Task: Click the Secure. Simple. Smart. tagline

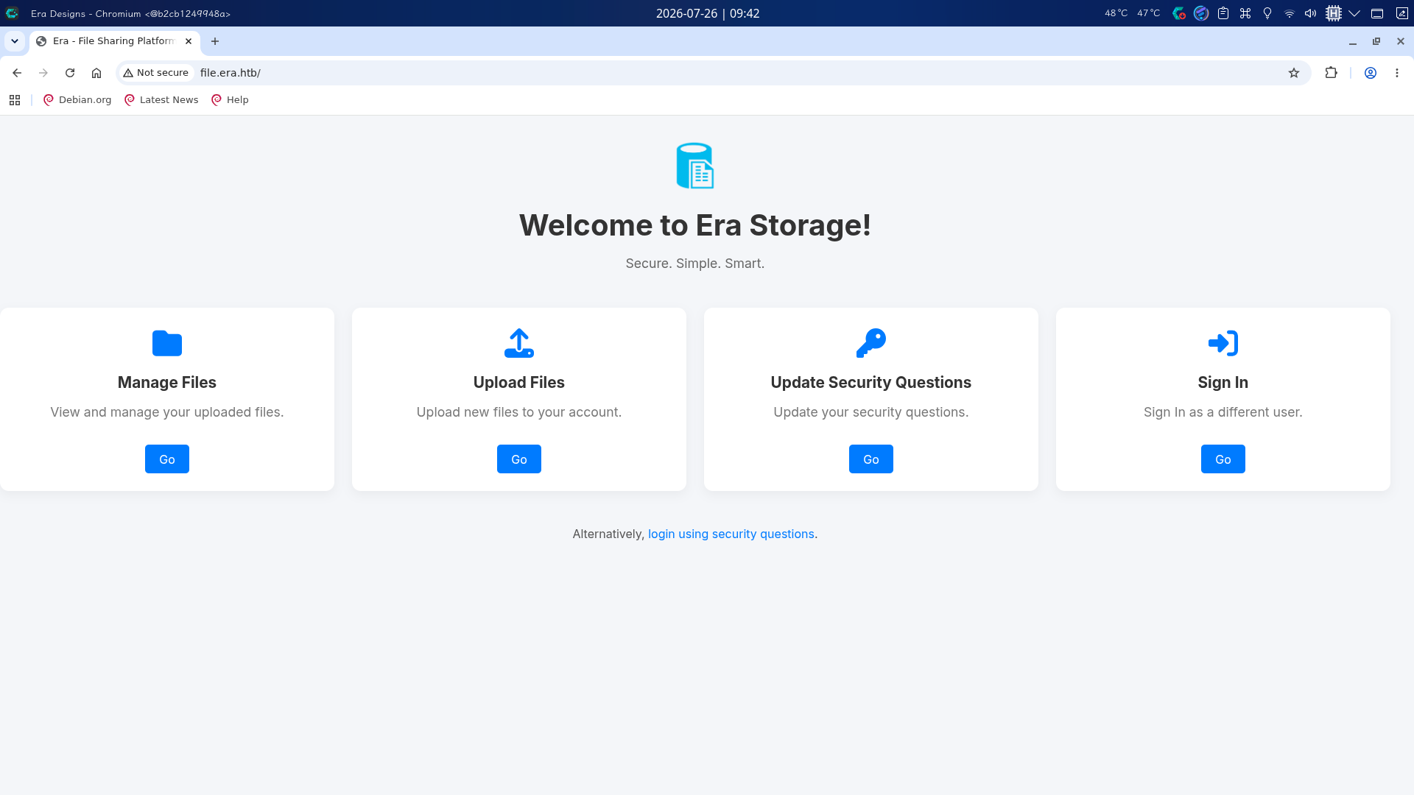Action: pos(695,264)
